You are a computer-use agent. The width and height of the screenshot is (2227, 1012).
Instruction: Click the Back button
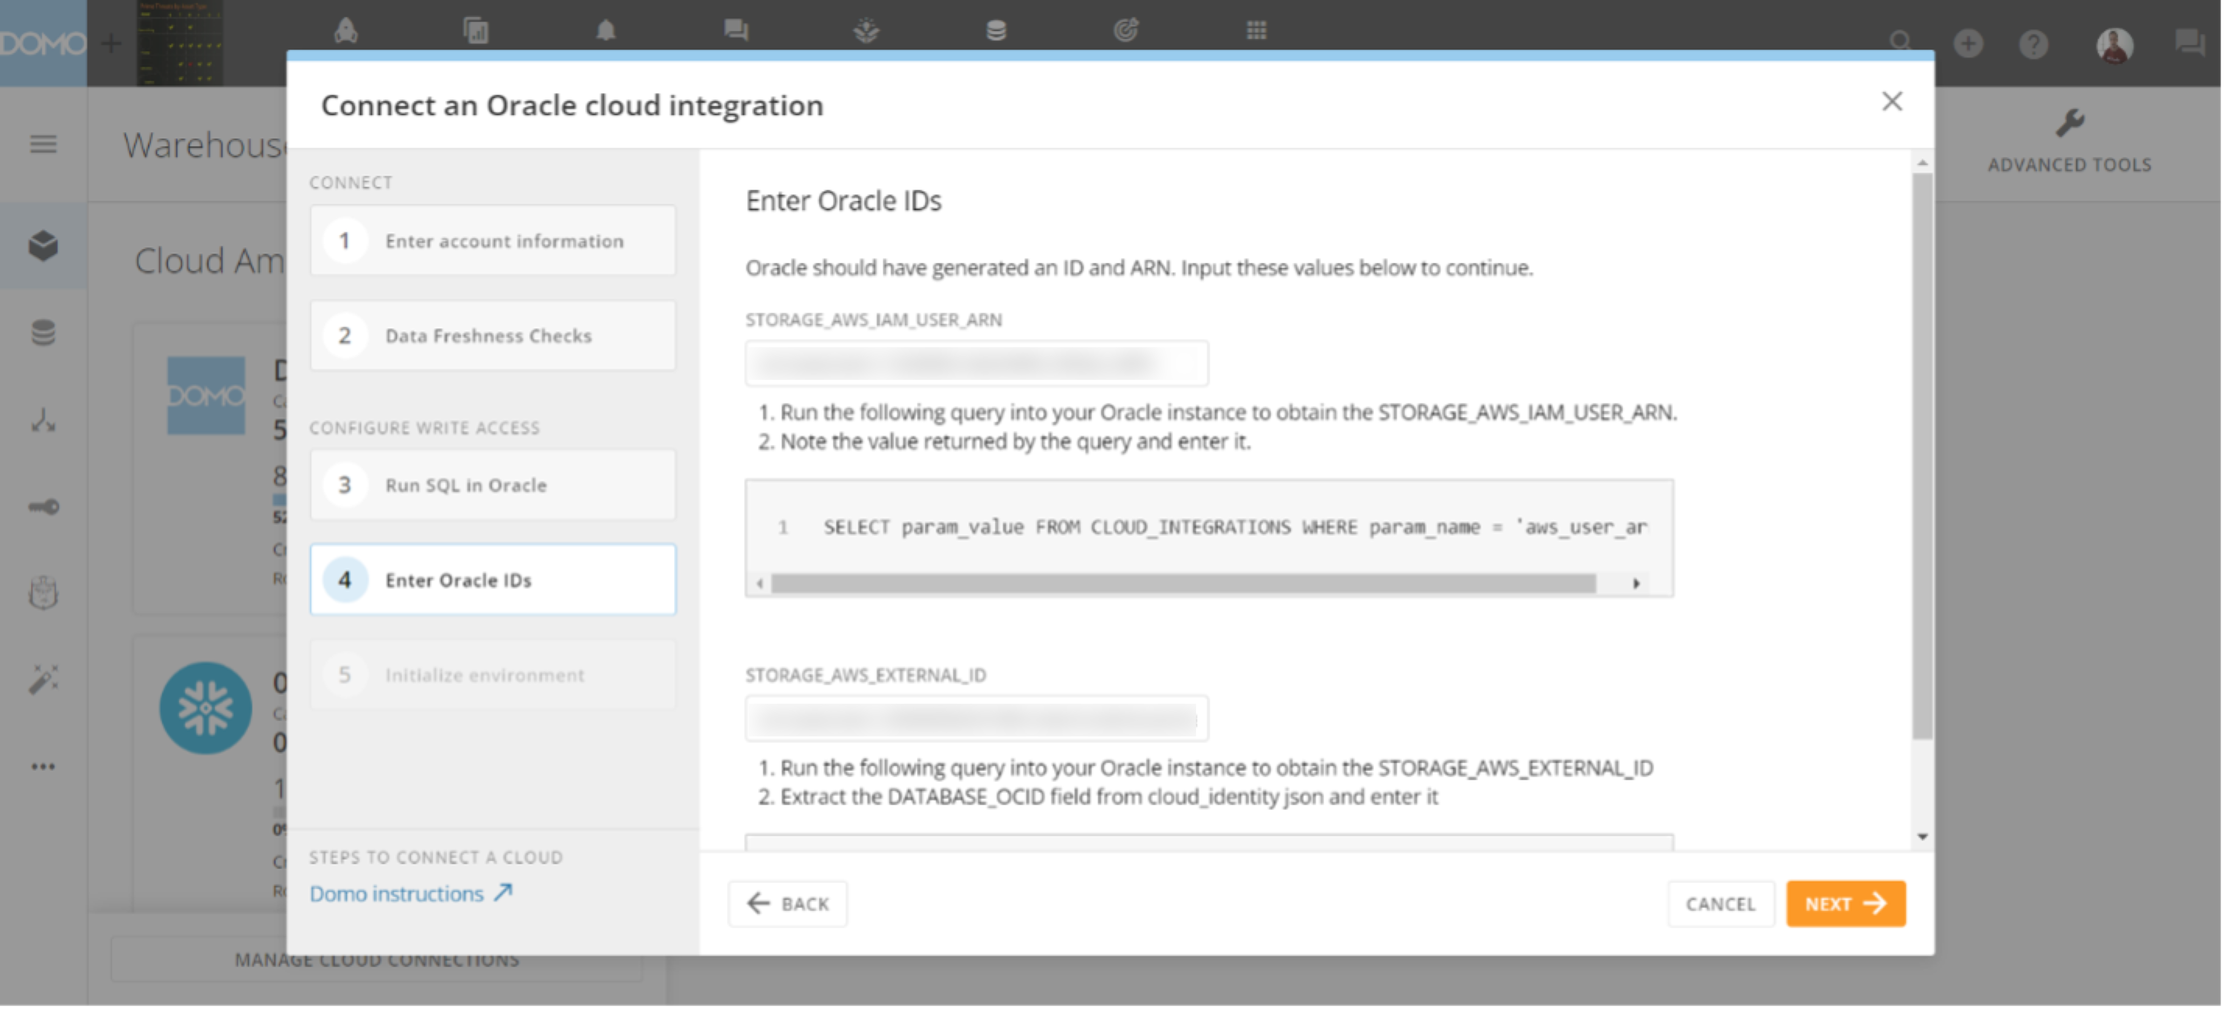click(787, 904)
